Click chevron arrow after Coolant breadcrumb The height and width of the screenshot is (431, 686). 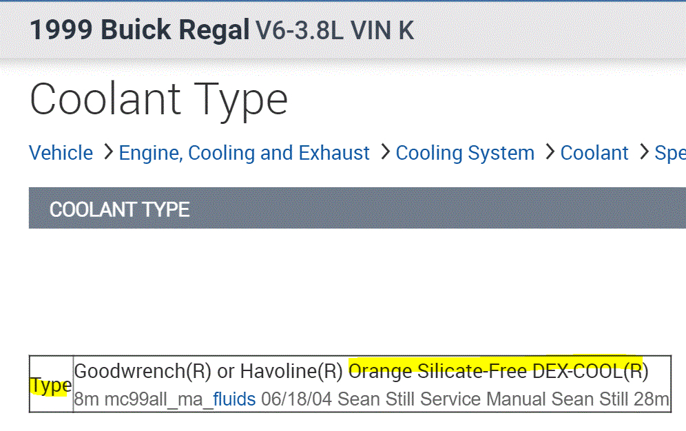pyautogui.click(x=643, y=152)
